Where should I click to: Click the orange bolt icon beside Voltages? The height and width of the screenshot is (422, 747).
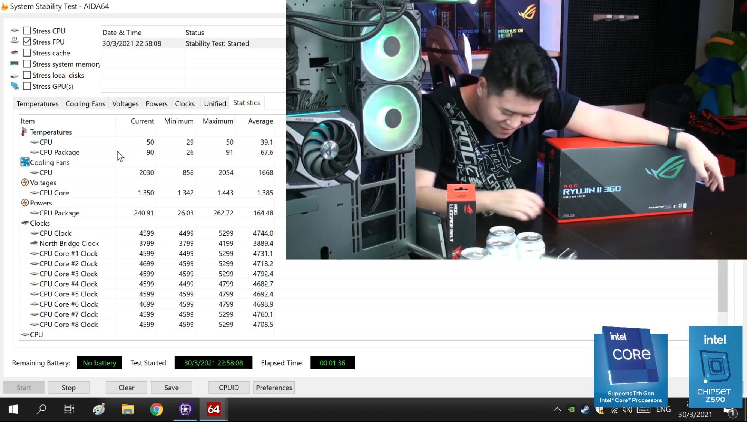25,182
